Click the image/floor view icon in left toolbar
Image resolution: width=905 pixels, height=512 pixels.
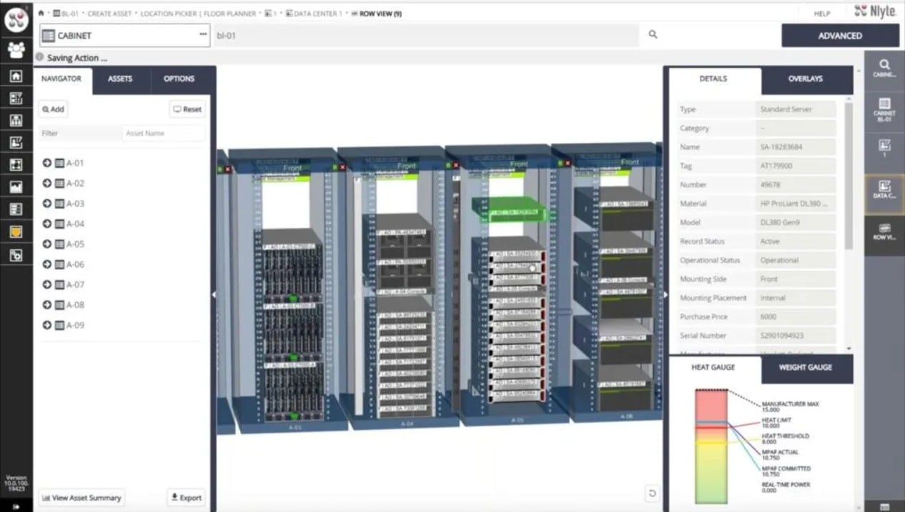16,186
